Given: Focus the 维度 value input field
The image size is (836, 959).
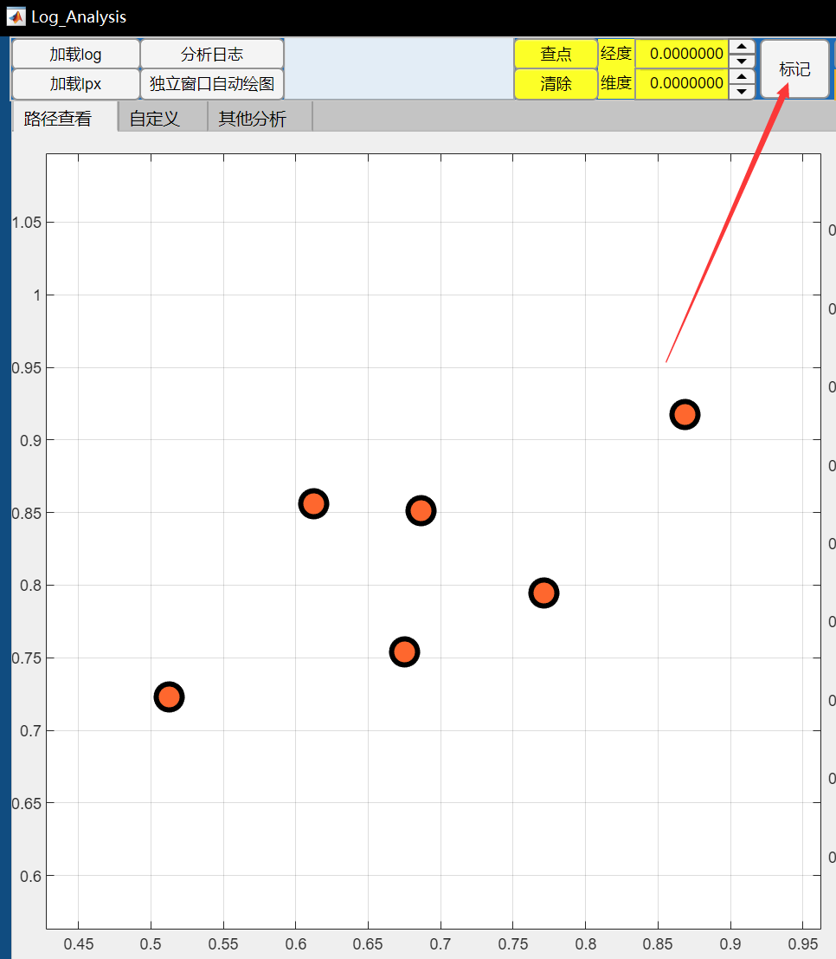Looking at the screenshot, I should tap(682, 84).
